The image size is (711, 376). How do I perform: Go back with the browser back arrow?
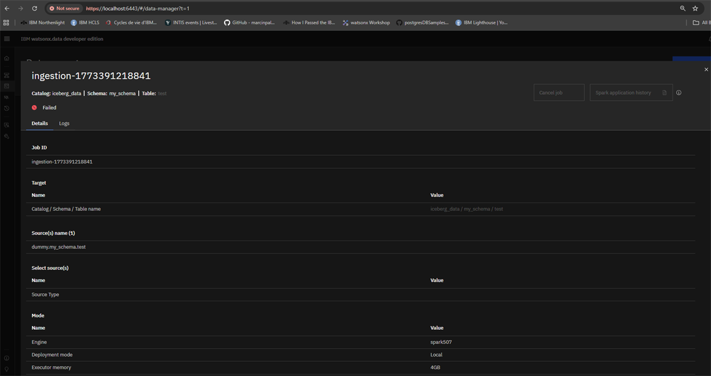(x=7, y=8)
